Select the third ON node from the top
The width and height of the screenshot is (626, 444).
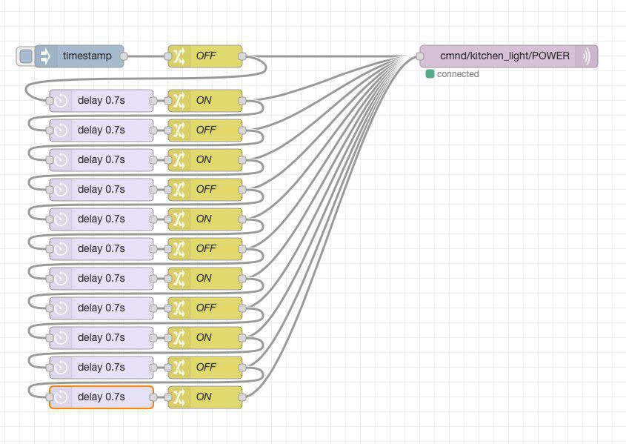tap(205, 219)
